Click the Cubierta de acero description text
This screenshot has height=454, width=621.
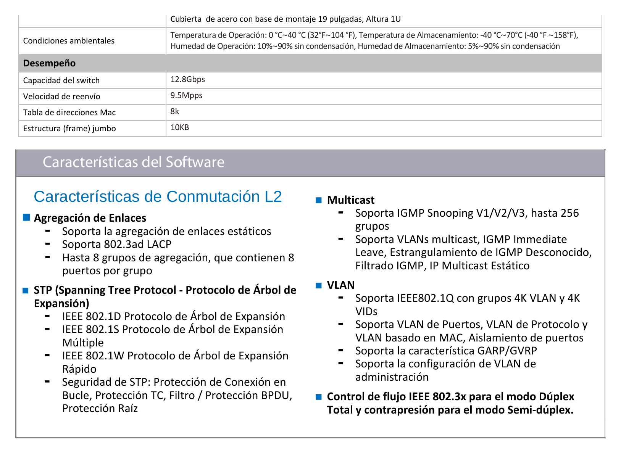(x=285, y=19)
